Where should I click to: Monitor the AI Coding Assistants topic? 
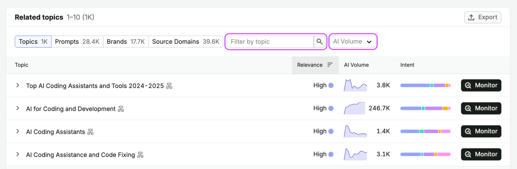[481, 131]
